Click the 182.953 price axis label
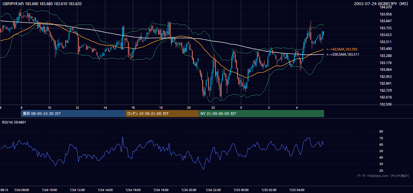 pos(385,77)
